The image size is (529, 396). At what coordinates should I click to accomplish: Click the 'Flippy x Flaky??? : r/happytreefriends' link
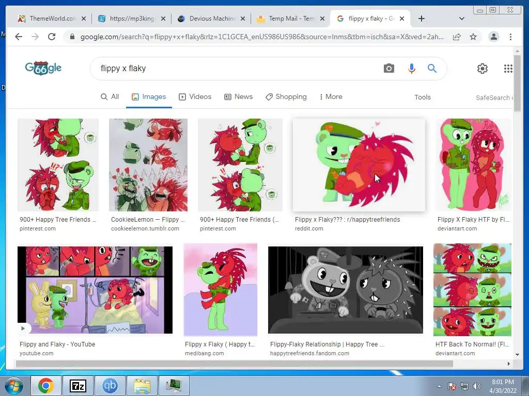[348, 220]
